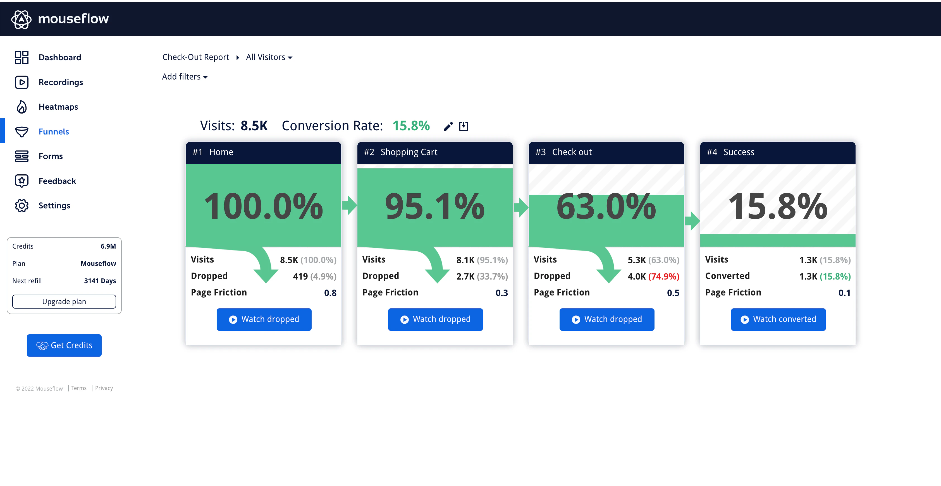Screen dimensions: 941x486
Task: Click Watch converted on the Success step
Action: tap(778, 319)
